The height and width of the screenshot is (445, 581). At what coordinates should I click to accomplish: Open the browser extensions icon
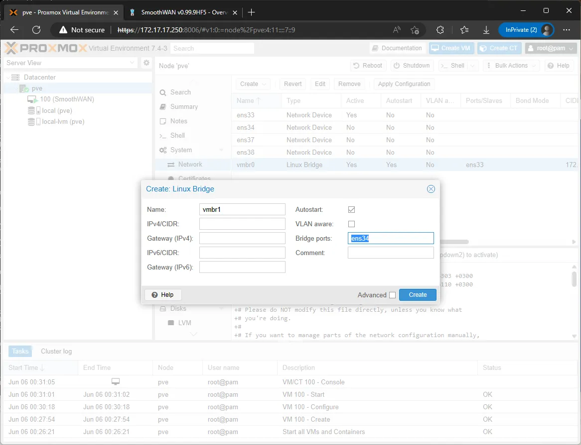440,30
